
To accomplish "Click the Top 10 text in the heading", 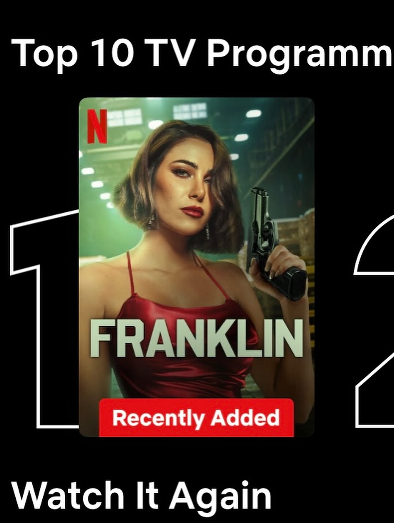I will (x=72, y=52).
